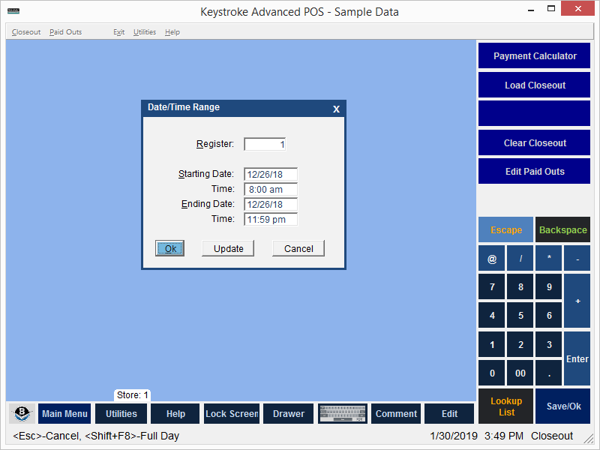Click the Comment button
Image resolution: width=600 pixels, height=450 pixels.
point(396,413)
